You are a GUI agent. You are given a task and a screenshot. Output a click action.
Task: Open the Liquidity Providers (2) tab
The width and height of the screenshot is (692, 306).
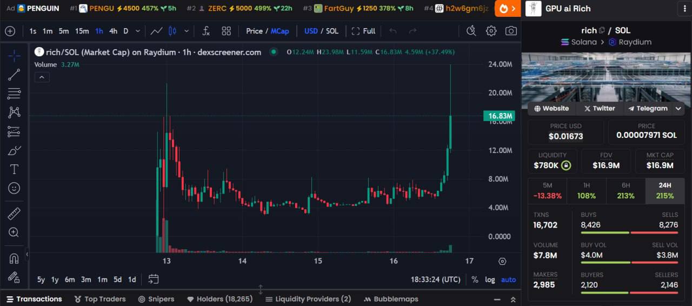(x=308, y=299)
